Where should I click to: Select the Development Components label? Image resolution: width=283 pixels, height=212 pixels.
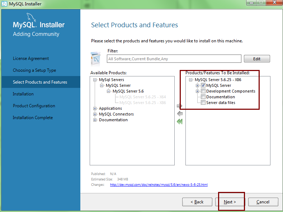[x=231, y=91]
